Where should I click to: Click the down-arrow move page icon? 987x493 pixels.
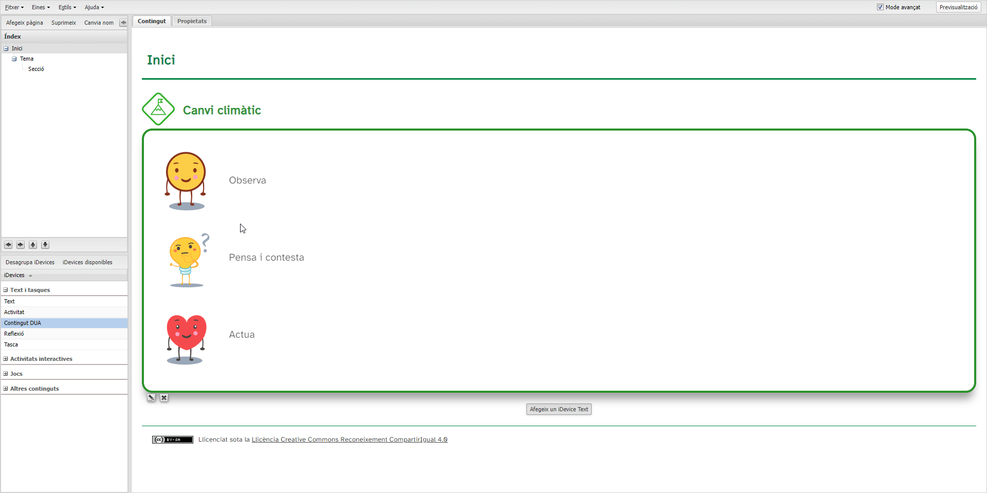45,245
